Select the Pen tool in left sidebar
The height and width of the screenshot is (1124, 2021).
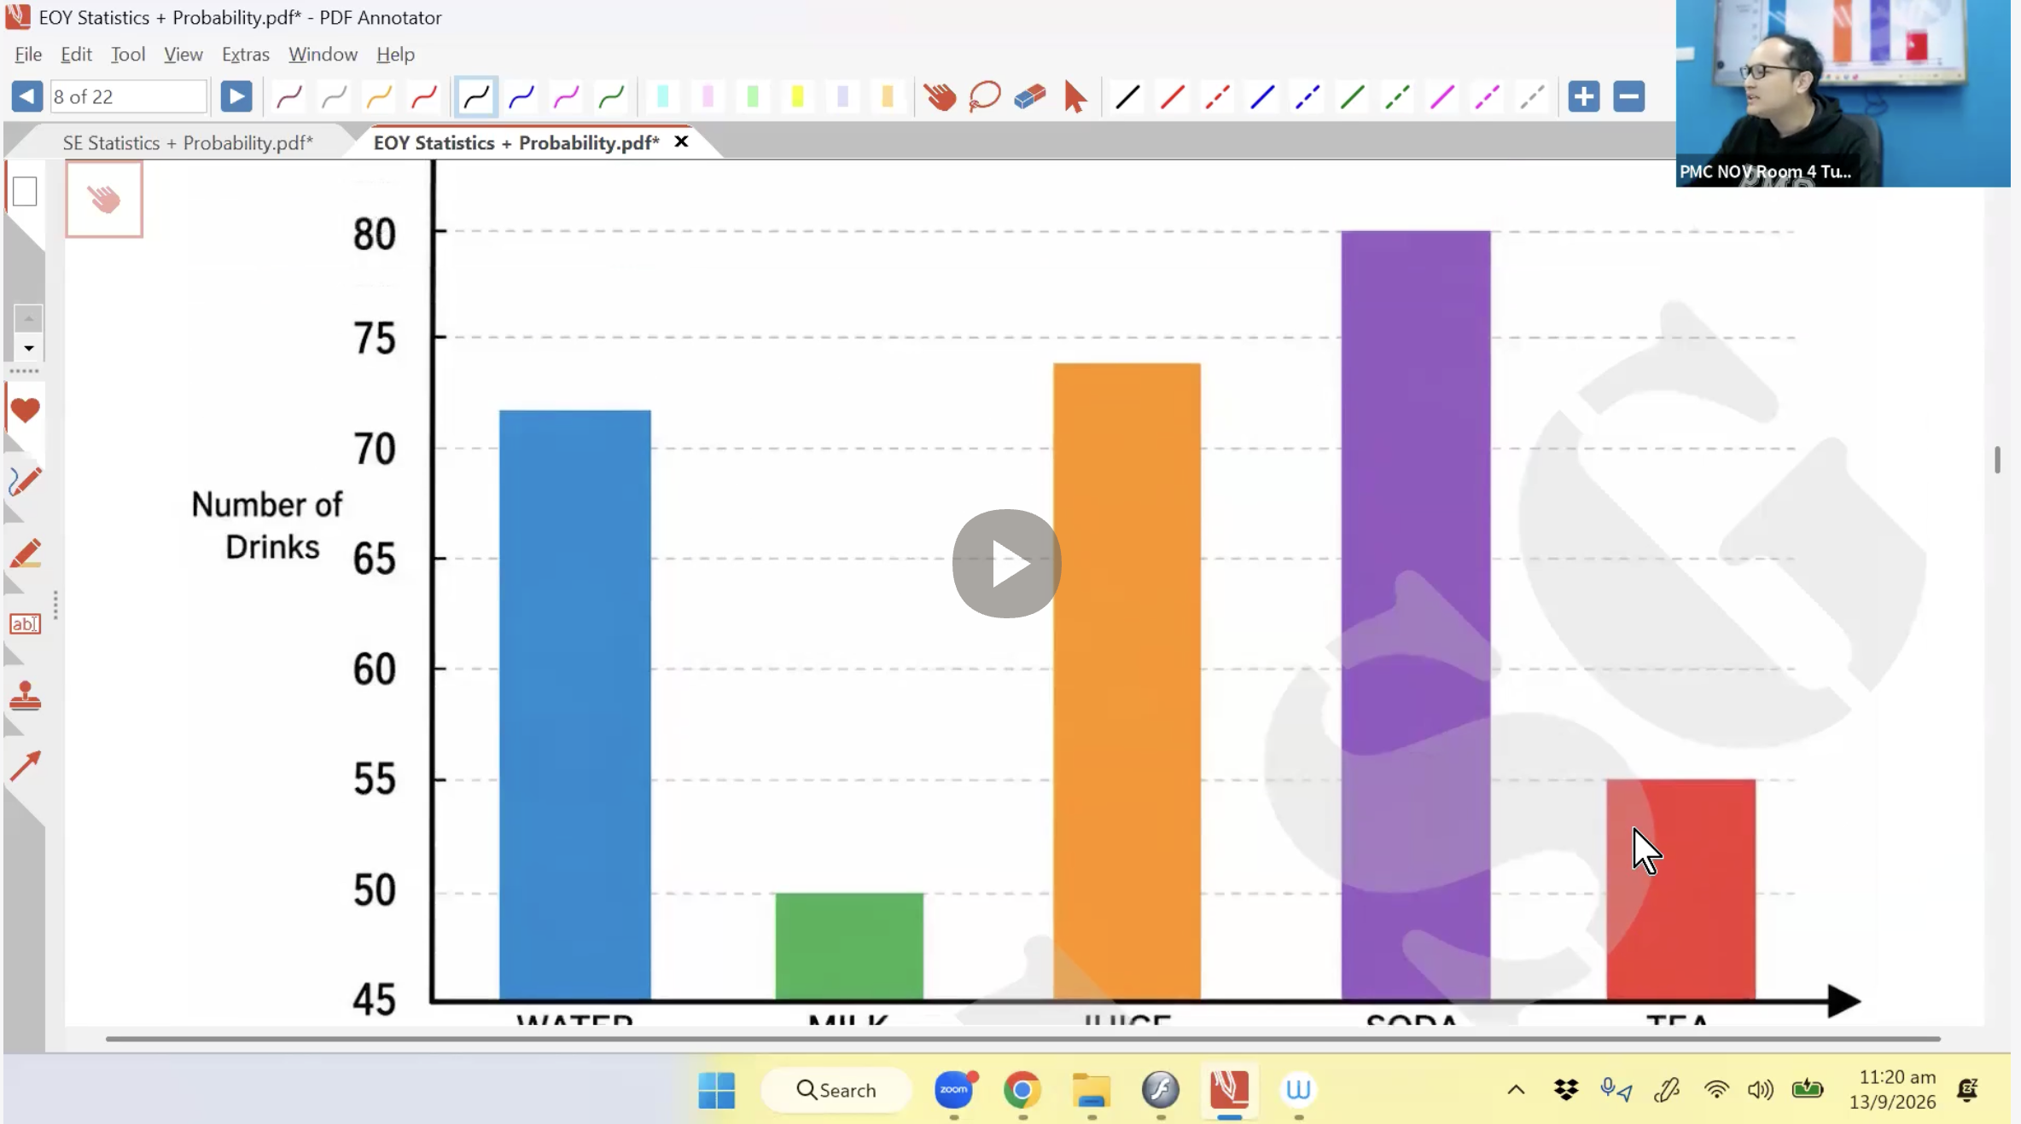pos(25,482)
